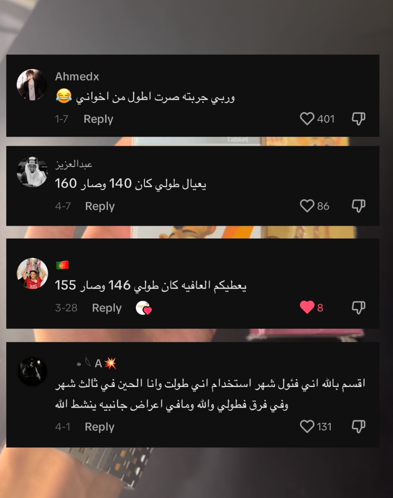Like Ahmedx's comment with 401 likes
The height and width of the screenshot is (498, 393).
(x=307, y=119)
